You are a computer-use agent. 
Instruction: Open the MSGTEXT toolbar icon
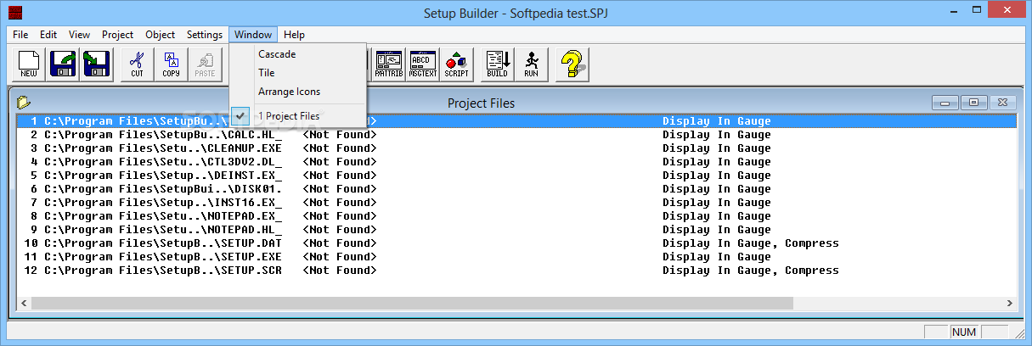point(422,64)
